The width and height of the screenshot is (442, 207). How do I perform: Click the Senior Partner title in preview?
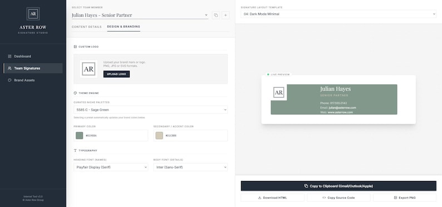click(334, 95)
